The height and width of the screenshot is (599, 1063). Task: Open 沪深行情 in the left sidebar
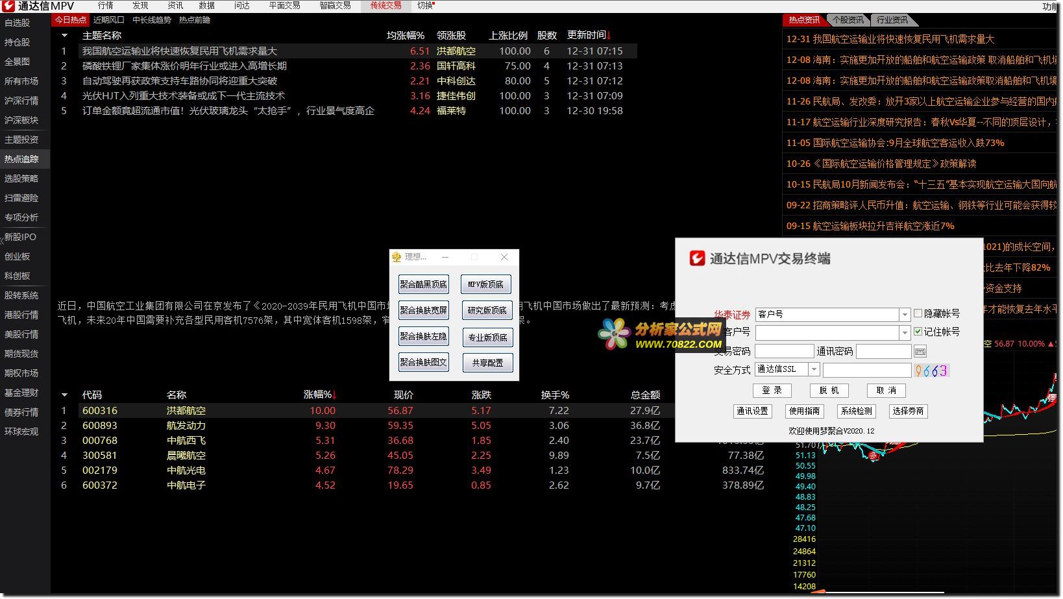(21, 101)
